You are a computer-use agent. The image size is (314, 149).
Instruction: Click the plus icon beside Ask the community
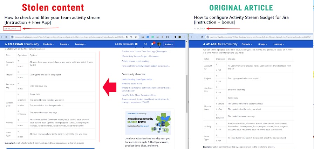click(136, 44)
